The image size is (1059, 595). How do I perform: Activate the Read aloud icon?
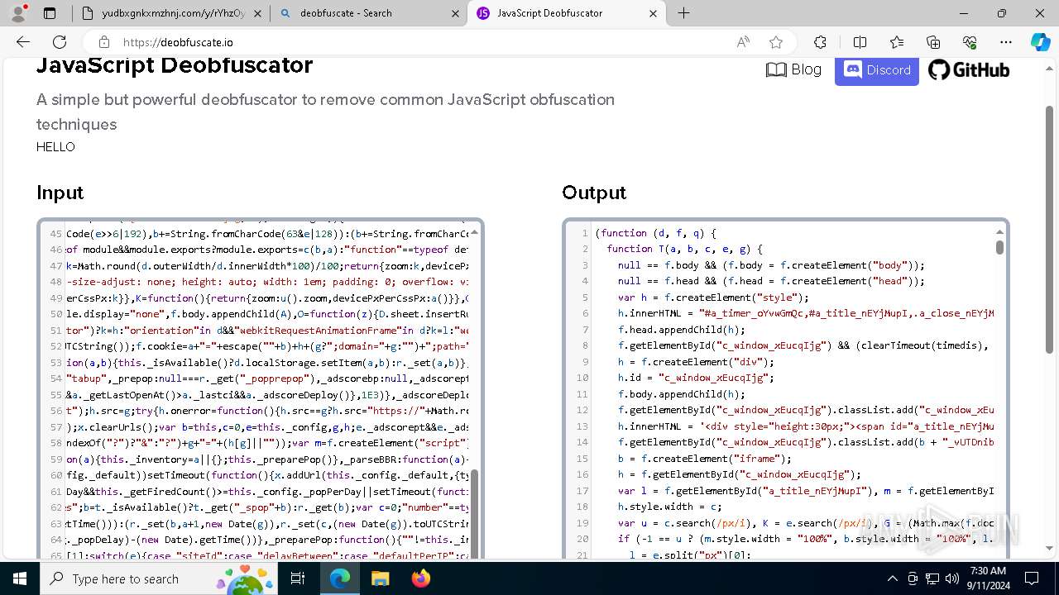click(x=743, y=42)
